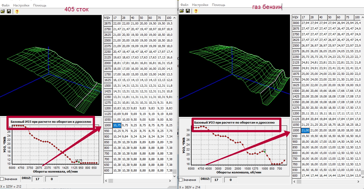Select cell 21,09 in left table row 2375 column 17
The width and height of the screenshot is (364, 189).
pos(117,46)
